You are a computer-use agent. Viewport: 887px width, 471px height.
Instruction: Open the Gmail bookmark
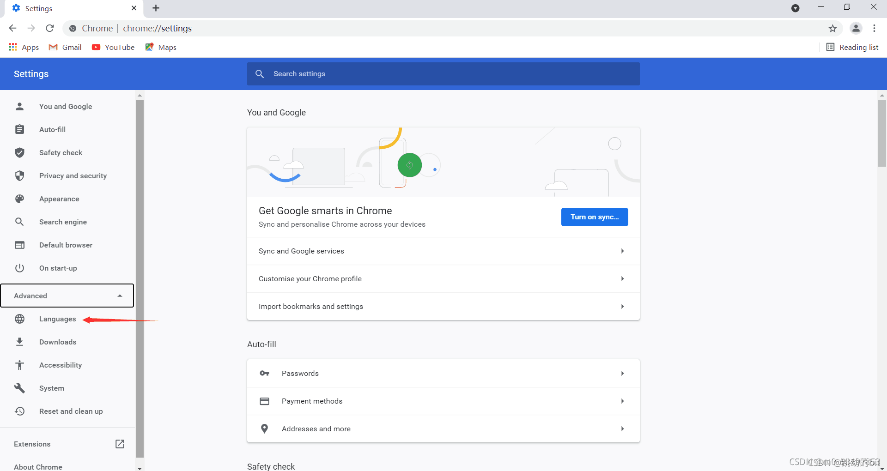[x=65, y=47]
